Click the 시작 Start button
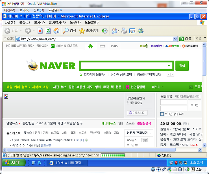The image size is (209, 174). point(14,163)
